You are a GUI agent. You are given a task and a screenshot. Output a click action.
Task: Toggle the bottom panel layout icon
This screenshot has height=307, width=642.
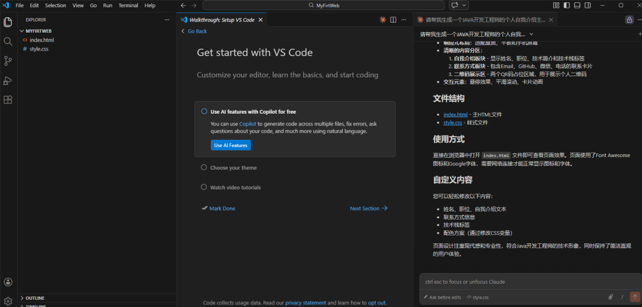(x=577, y=5)
